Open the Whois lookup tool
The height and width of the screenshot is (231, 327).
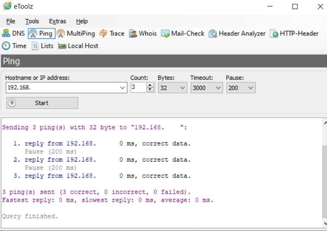click(143, 34)
